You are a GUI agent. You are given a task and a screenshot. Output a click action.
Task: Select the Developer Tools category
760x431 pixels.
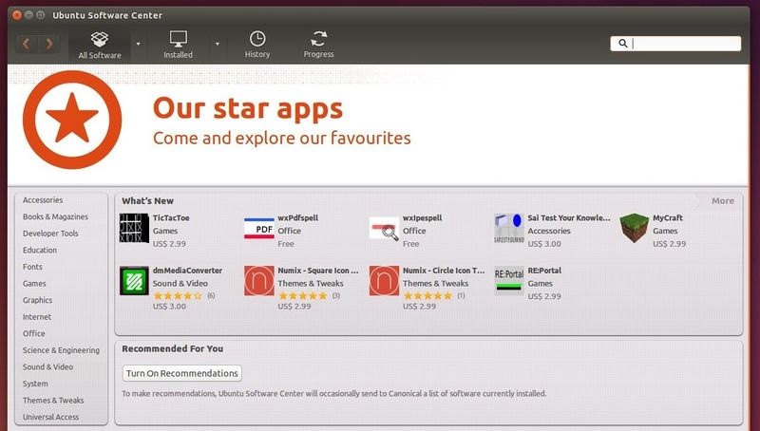[50, 234]
